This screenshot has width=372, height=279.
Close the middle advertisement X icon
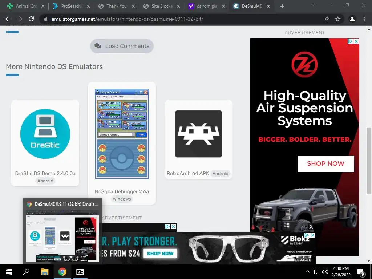point(174,227)
